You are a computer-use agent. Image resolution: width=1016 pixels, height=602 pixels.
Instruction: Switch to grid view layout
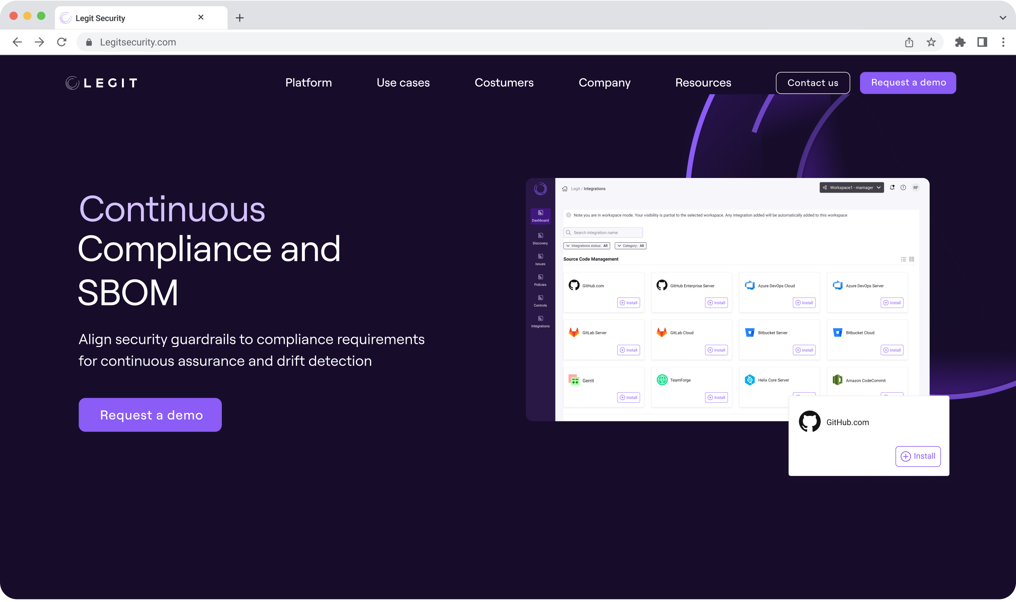point(911,259)
